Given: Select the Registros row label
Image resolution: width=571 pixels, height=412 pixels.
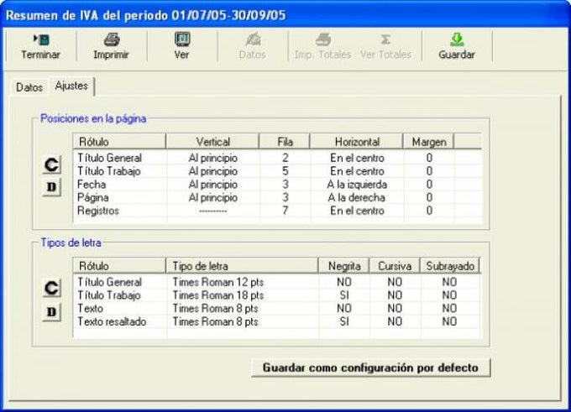Looking at the screenshot, I should [98, 211].
